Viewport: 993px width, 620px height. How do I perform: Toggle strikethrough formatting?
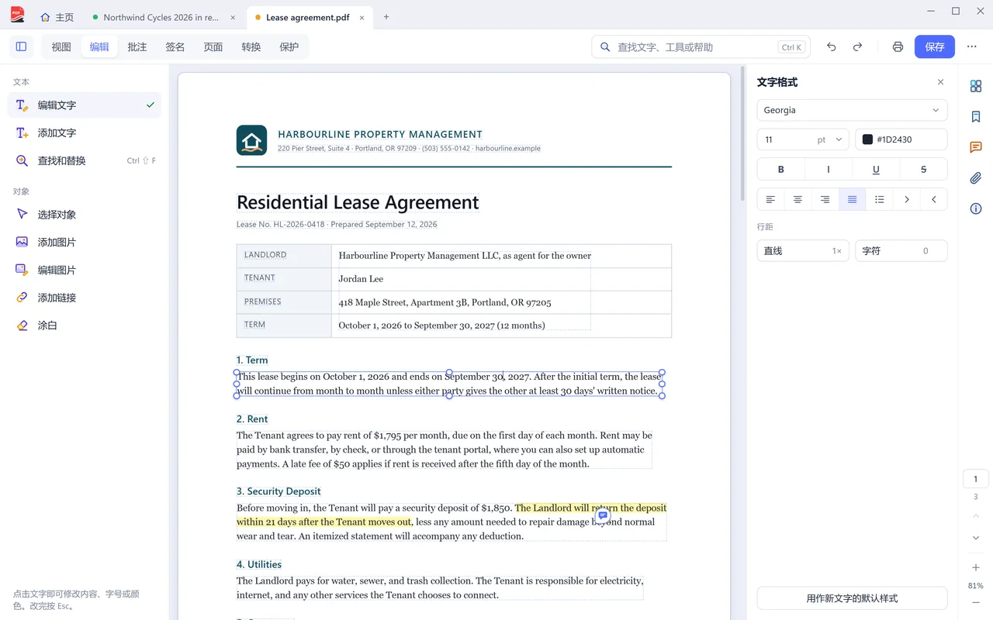point(923,169)
